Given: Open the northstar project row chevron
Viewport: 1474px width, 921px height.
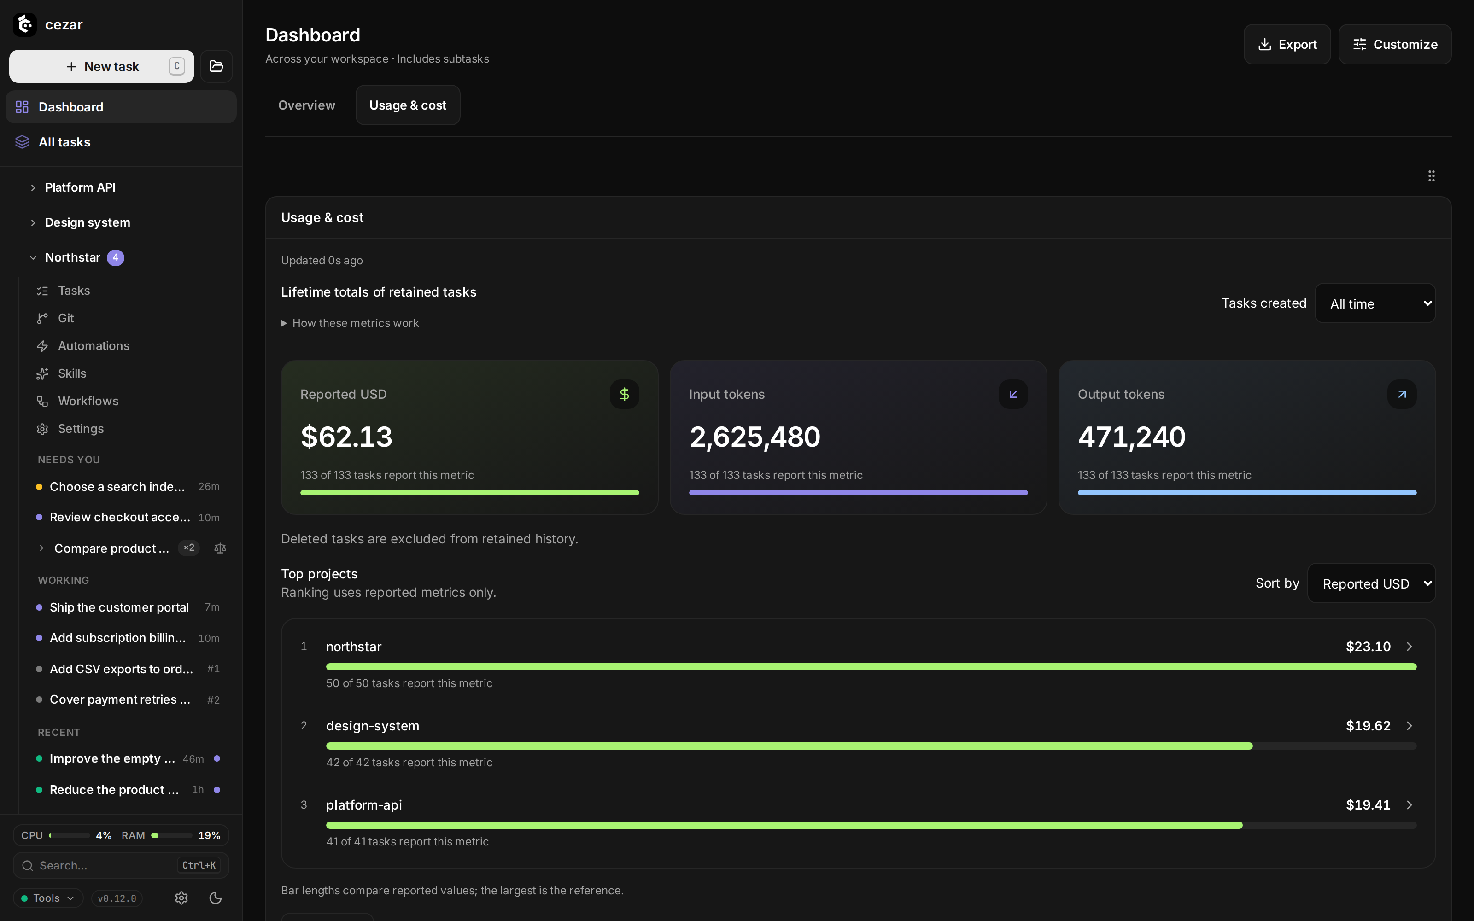Looking at the screenshot, I should point(1409,646).
